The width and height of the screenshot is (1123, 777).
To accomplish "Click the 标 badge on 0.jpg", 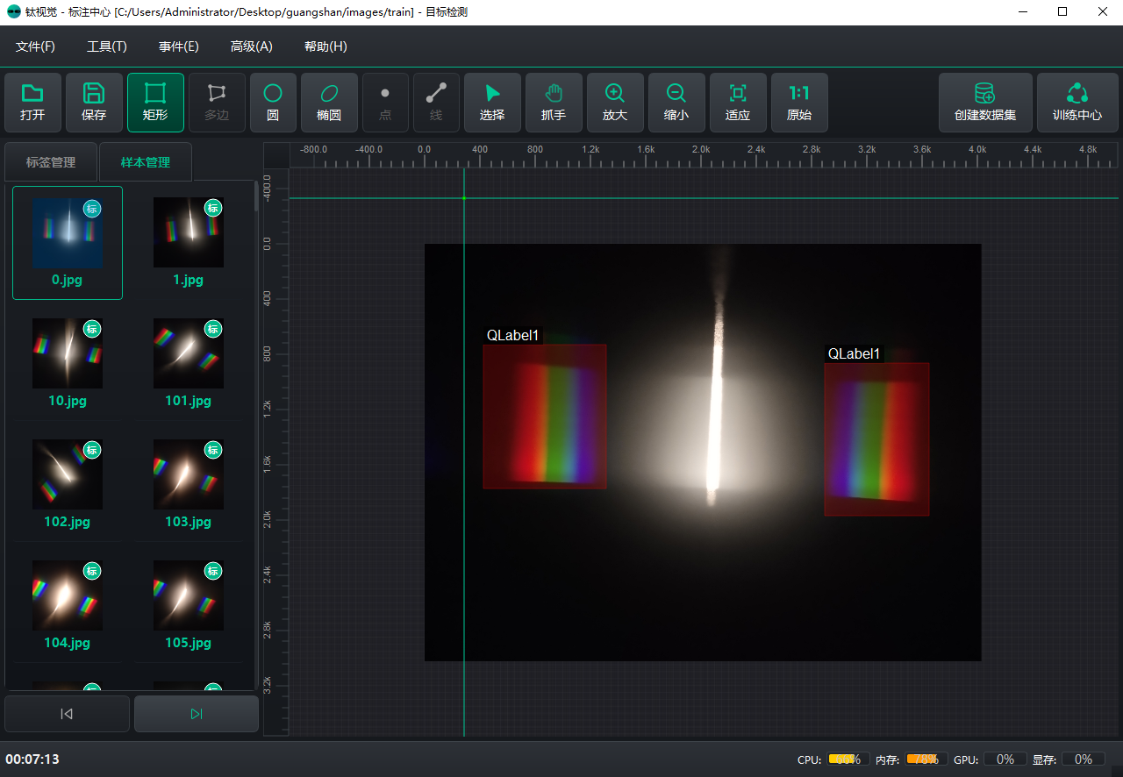I will (92, 208).
